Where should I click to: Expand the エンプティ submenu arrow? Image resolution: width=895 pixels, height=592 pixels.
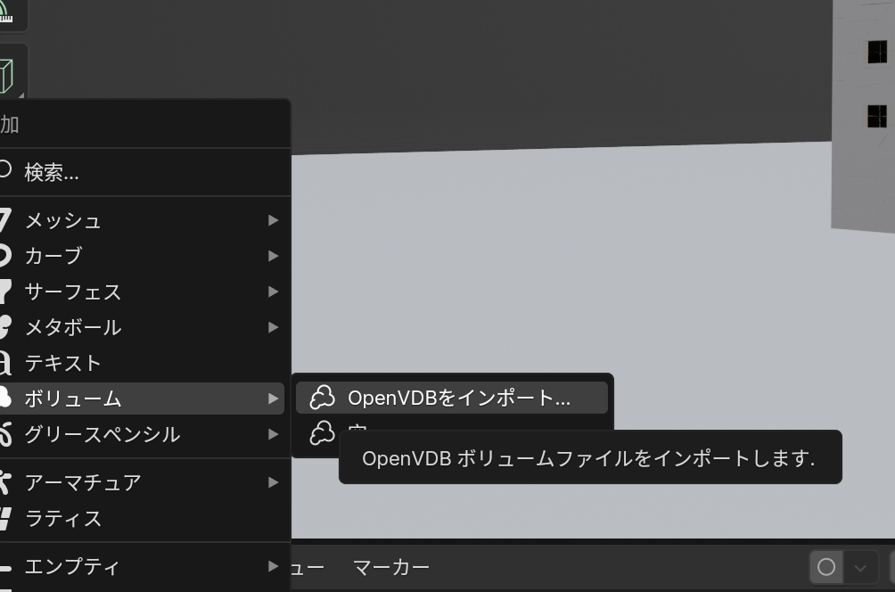point(273,566)
